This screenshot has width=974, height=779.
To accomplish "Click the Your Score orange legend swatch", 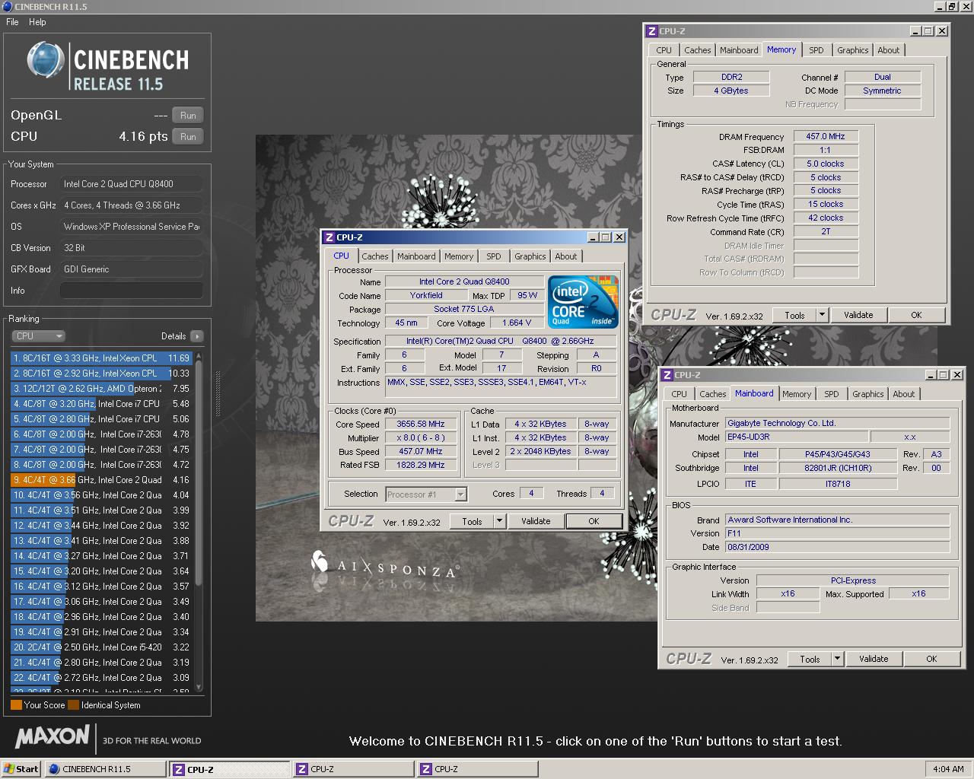I will 16,705.
